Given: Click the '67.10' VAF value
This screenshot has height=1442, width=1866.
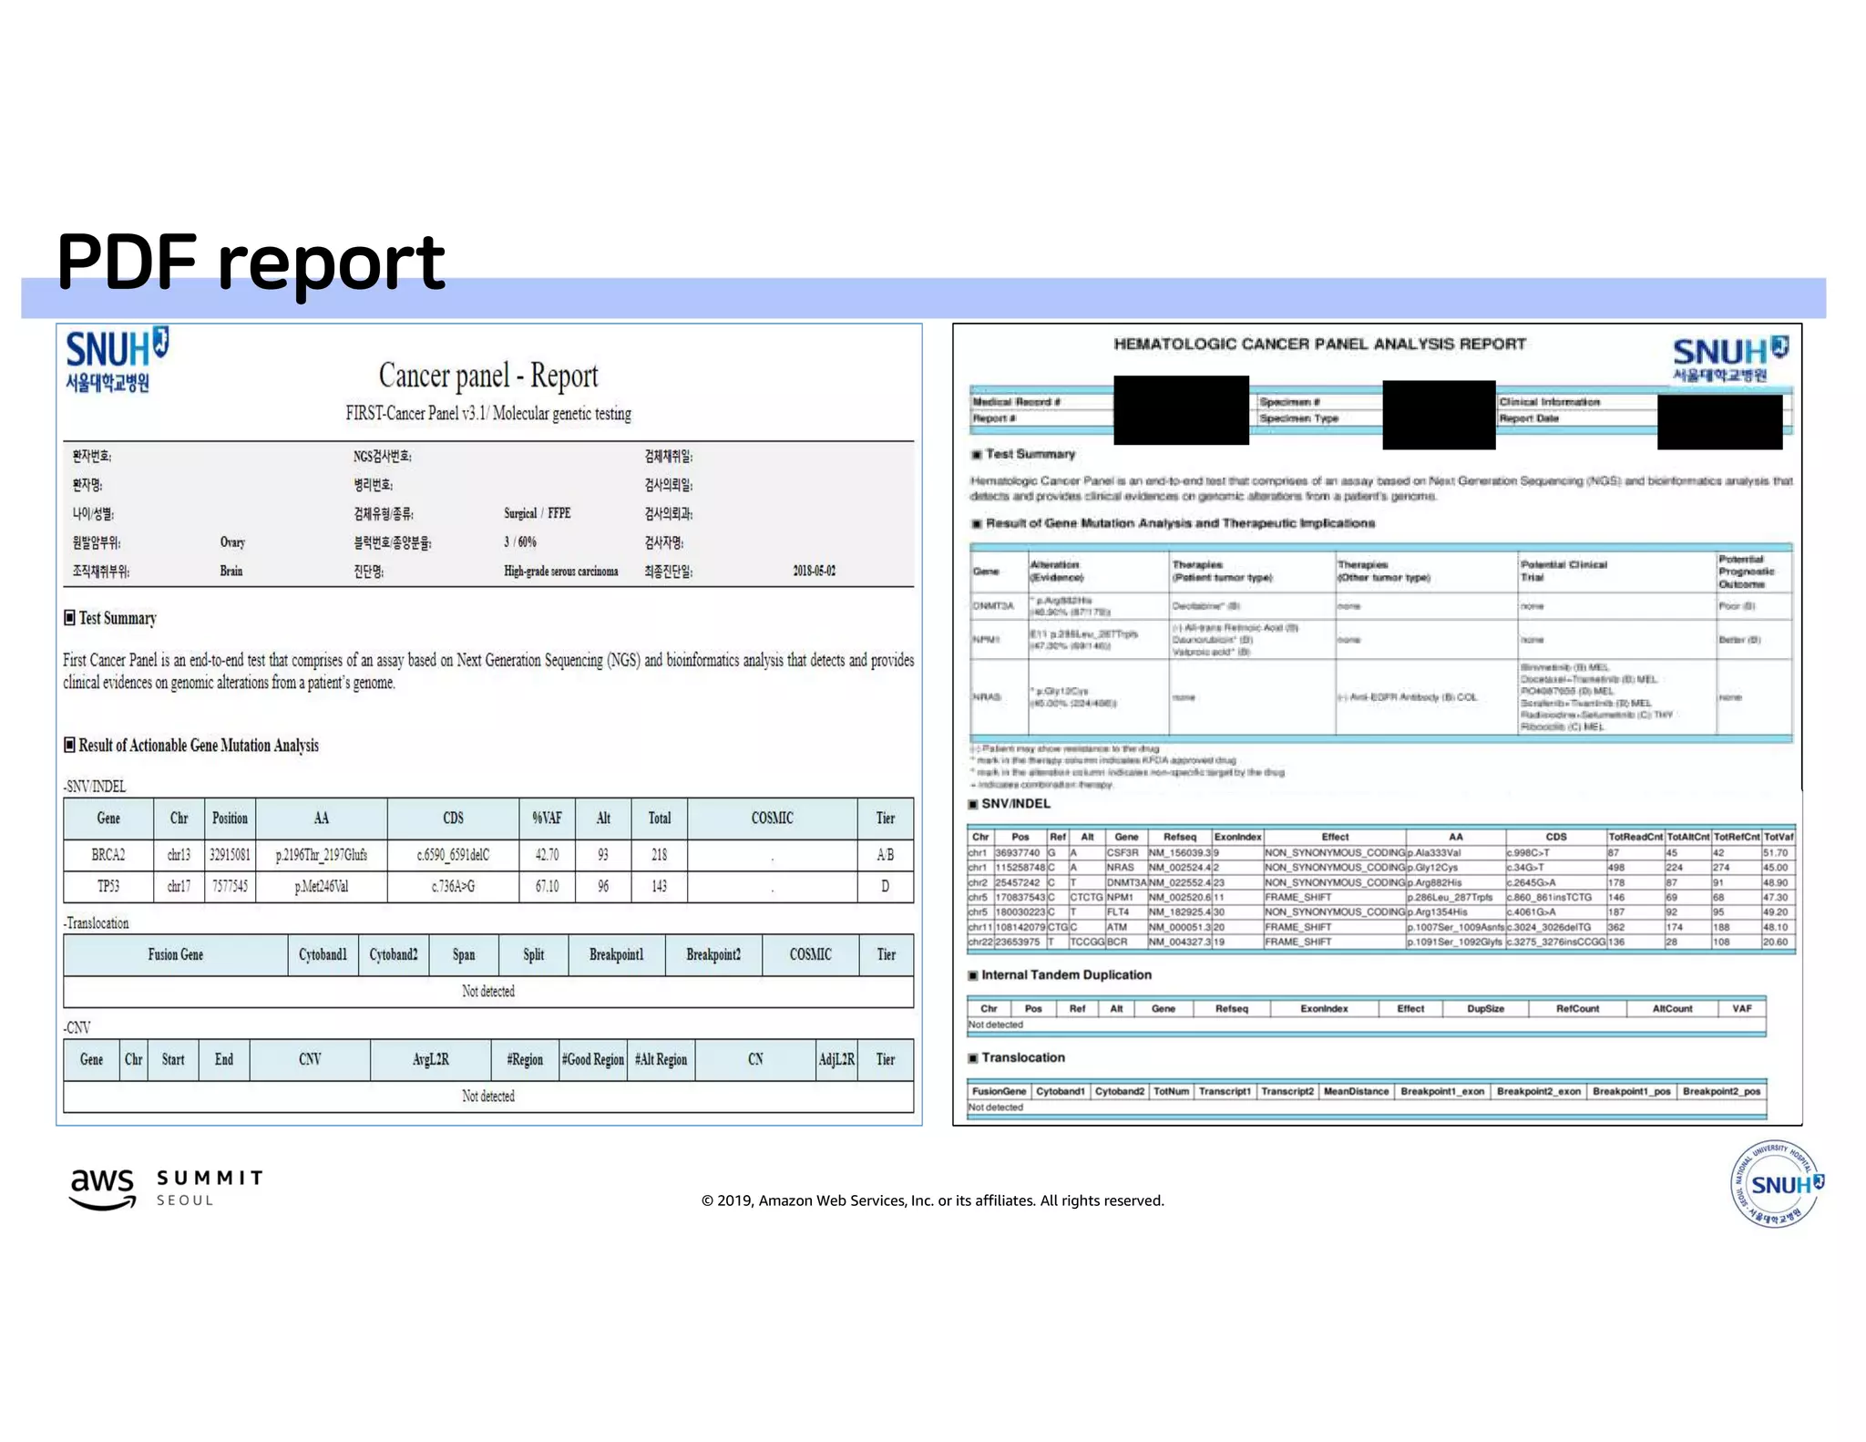Looking at the screenshot, I should tap(547, 886).
